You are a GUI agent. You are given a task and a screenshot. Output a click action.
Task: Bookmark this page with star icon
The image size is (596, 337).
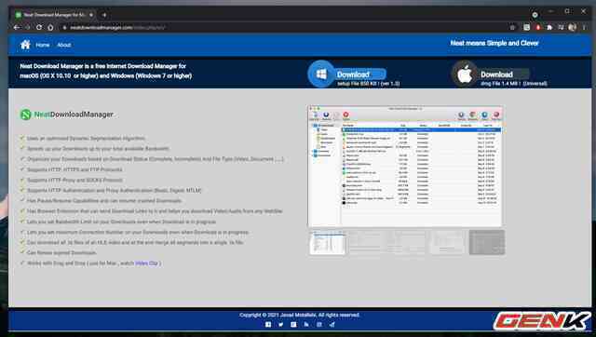[x=512, y=27]
